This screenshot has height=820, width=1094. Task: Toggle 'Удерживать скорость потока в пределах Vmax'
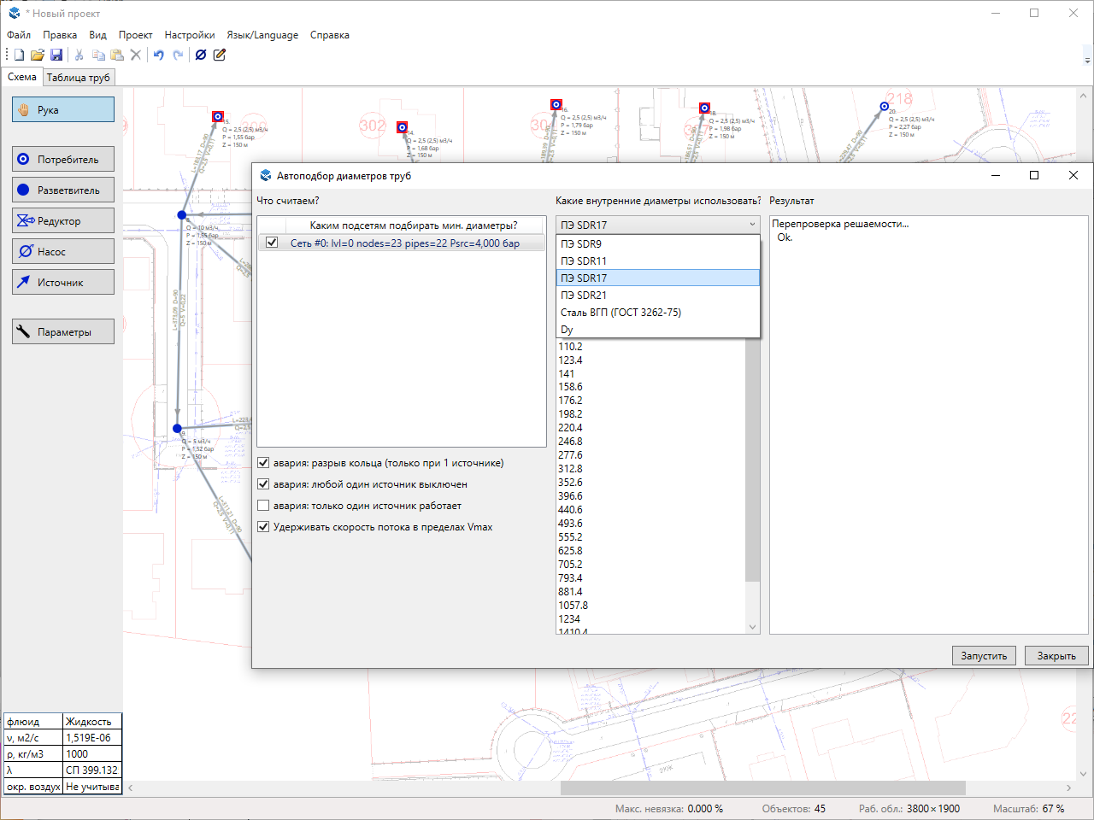tap(264, 527)
